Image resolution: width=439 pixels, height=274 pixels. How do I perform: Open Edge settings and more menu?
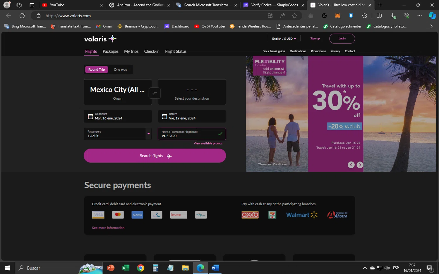point(419,16)
